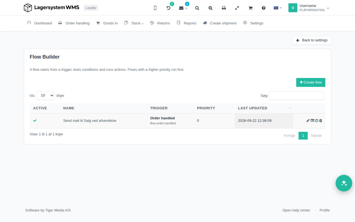Open the EU flag language dropdown
The image size is (355, 222).
point(278,8)
